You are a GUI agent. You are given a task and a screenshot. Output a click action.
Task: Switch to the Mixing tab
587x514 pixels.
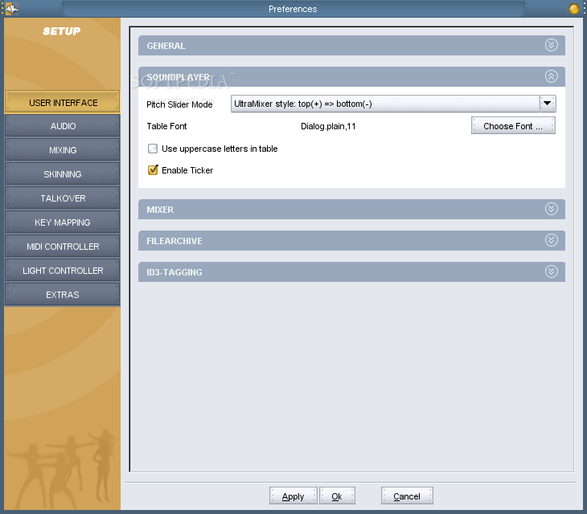62,150
